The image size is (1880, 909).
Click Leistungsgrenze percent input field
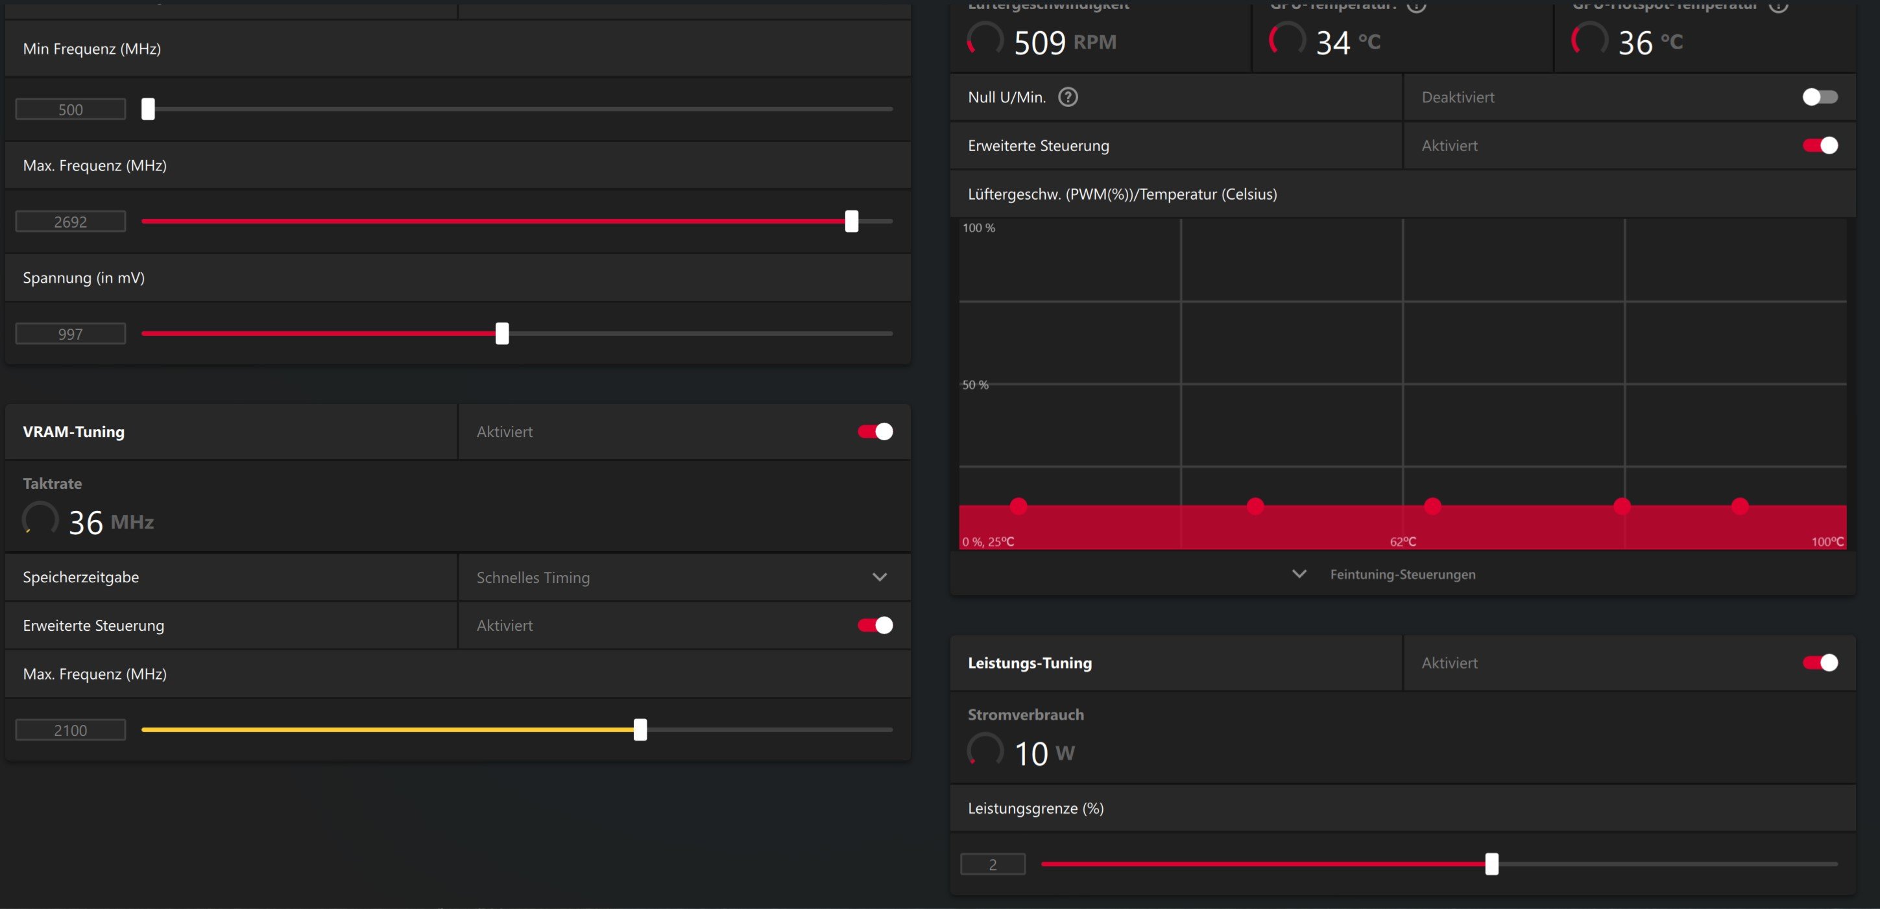click(x=993, y=864)
